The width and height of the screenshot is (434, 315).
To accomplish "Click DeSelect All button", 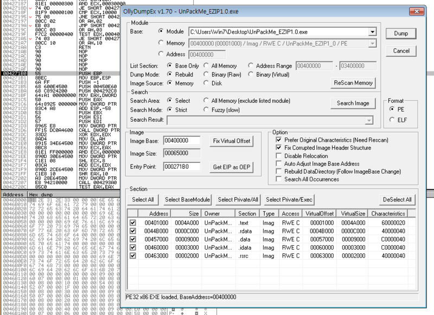I will (x=397, y=200).
